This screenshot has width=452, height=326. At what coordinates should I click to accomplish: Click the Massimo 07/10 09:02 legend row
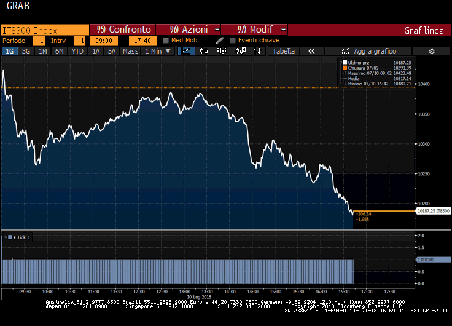tap(376, 73)
